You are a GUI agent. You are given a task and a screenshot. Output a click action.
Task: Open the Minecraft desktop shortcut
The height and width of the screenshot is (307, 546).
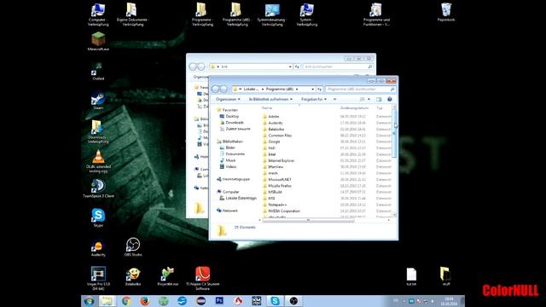[98, 41]
